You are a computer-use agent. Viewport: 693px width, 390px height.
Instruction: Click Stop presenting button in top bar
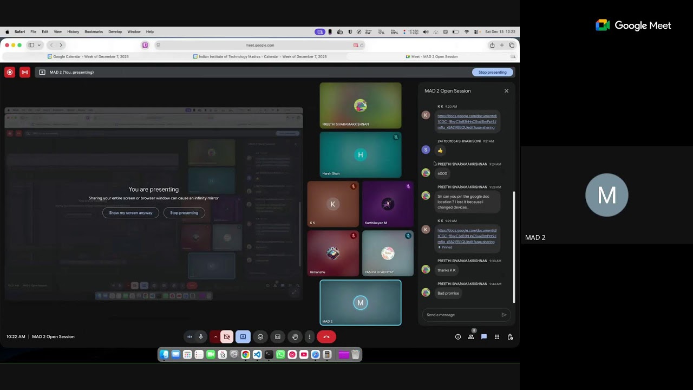click(493, 72)
